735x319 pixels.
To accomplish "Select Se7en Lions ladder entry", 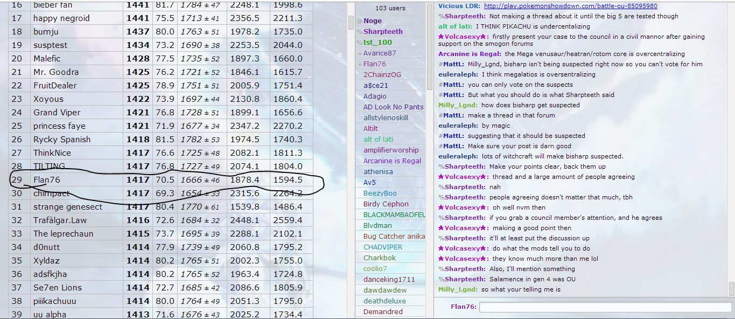I will click(x=57, y=288).
